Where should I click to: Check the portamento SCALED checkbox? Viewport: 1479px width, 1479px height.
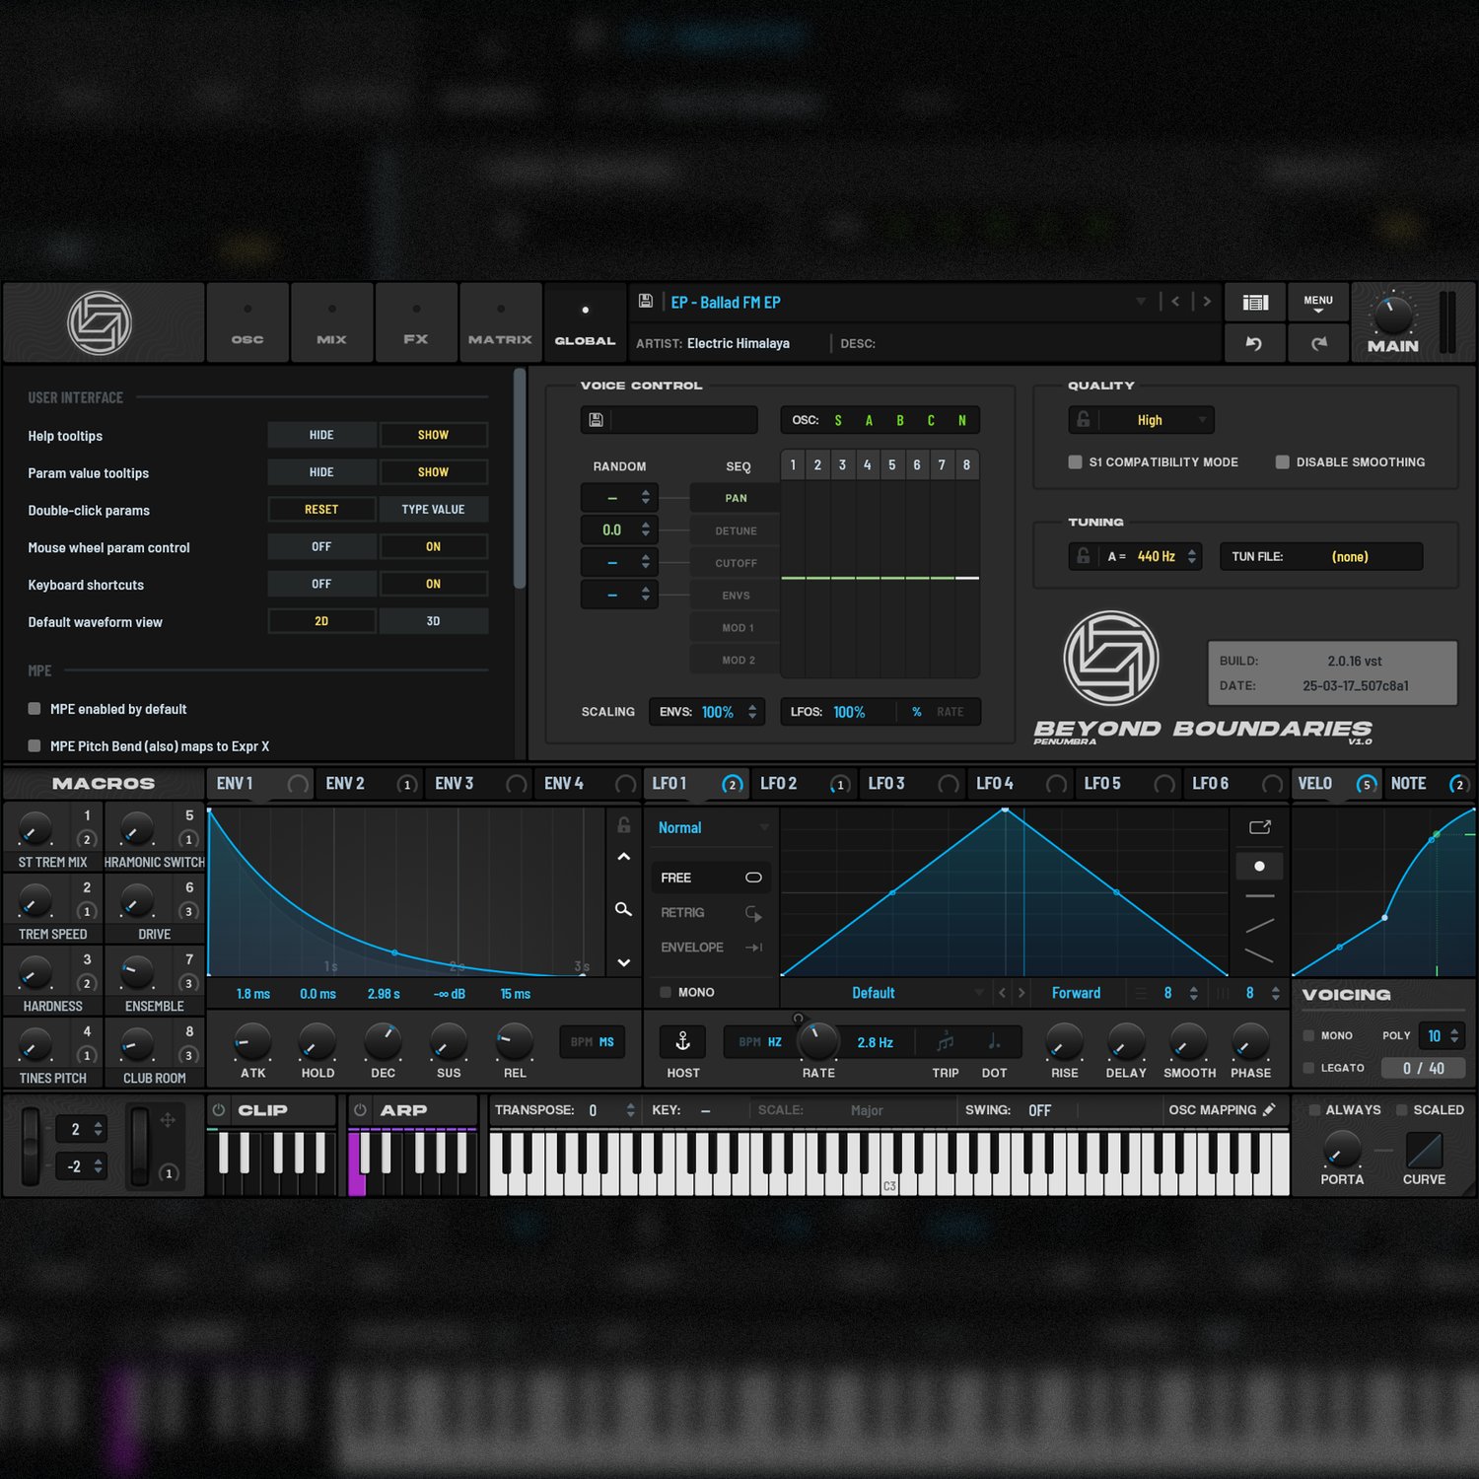(x=1401, y=1109)
